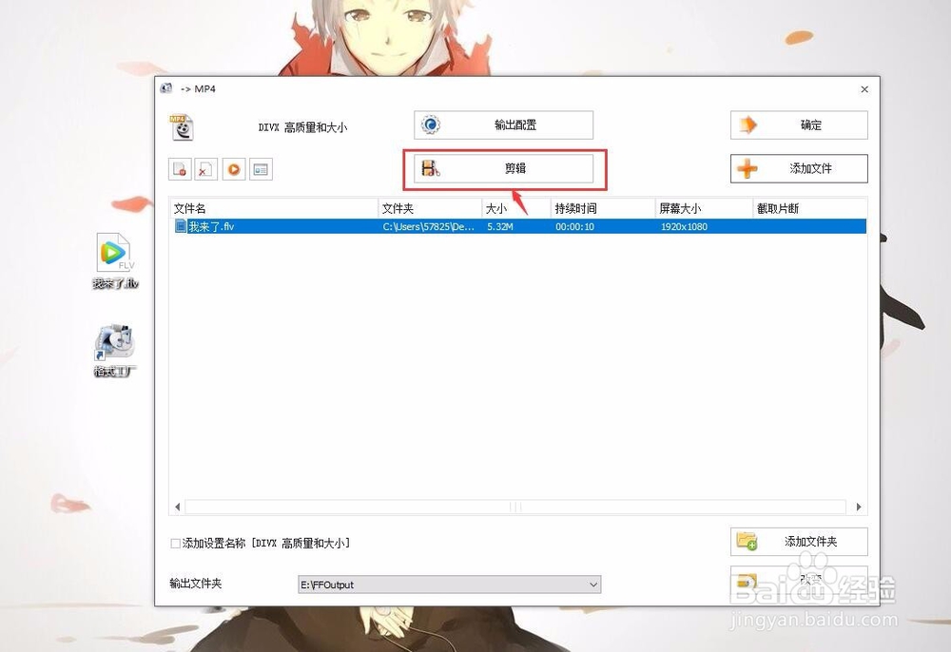Open the 输出配置 output settings button
Viewport: 951px width, 652px height.
click(503, 125)
